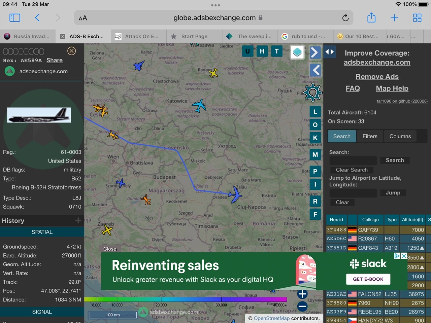This screenshot has height=323, width=431.
Task: Open map settings gear icon
Action: coord(313,93)
